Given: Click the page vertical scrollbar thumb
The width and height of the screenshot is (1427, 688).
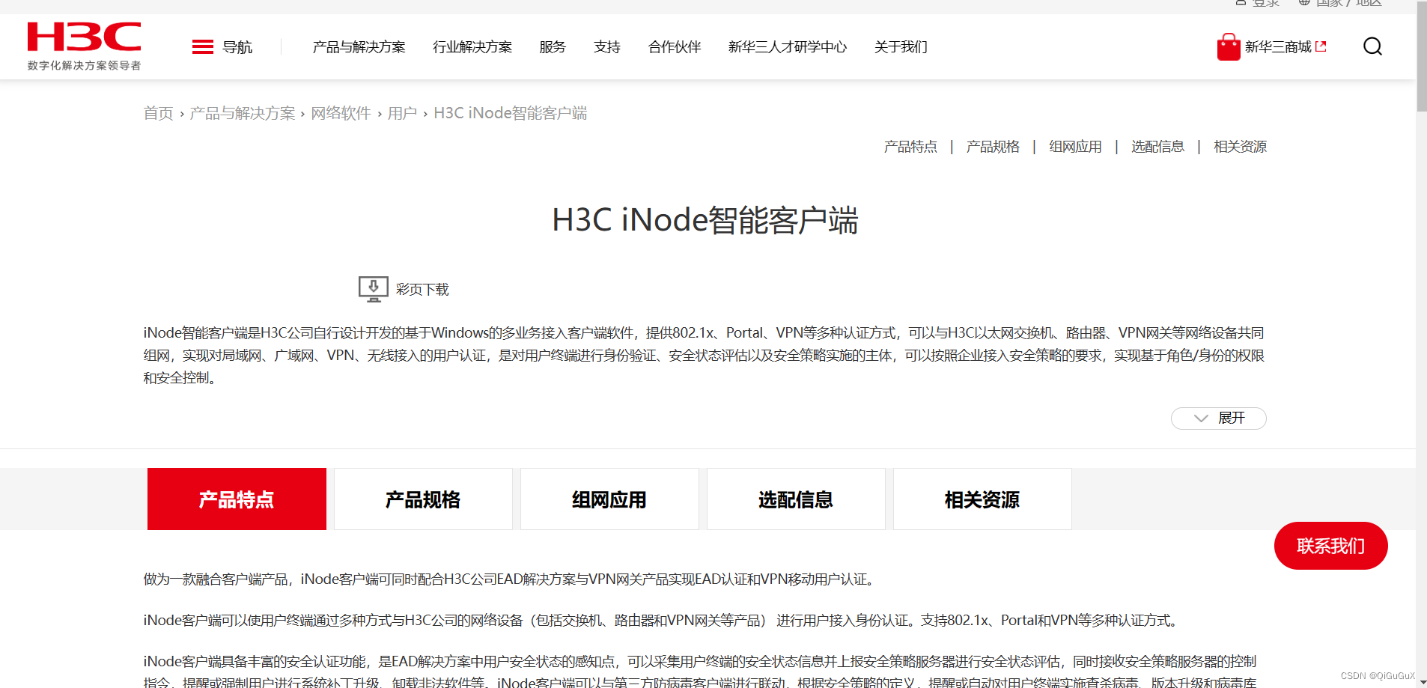Looking at the screenshot, I should [1421, 56].
